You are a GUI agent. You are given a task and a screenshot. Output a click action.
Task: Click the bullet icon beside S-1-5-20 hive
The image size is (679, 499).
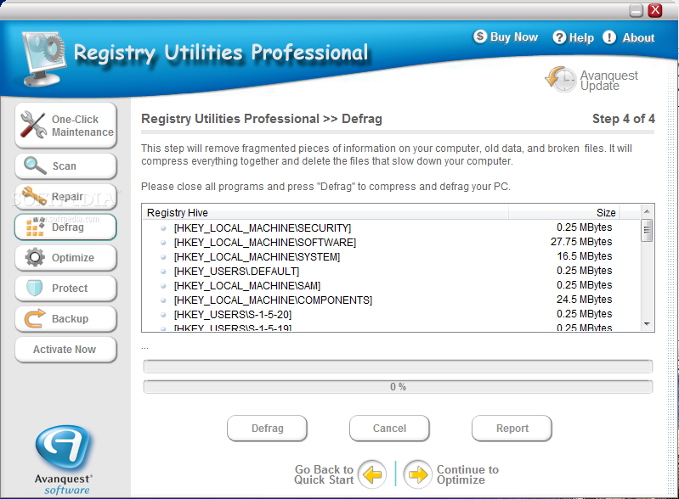(x=163, y=315)
